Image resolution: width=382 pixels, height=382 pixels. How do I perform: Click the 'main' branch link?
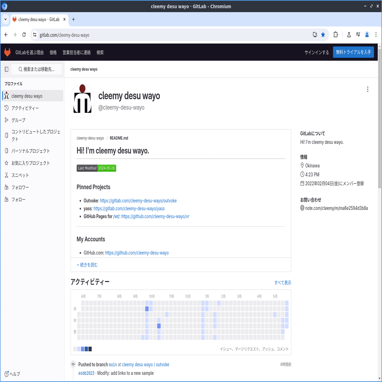(113, 365)
